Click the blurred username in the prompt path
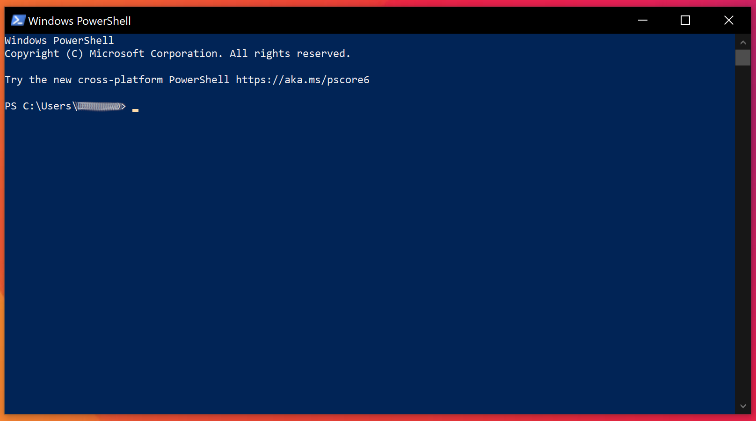756x421 pixels. 100,106
